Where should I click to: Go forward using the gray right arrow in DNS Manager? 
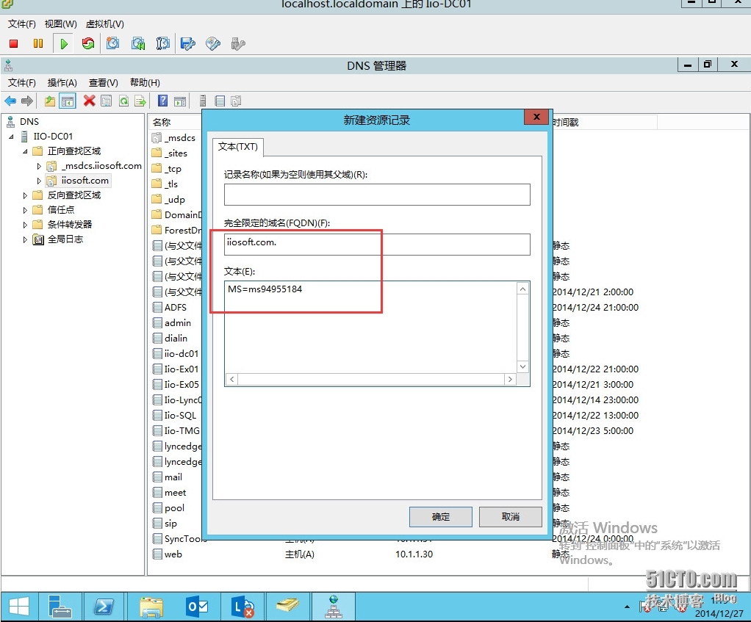click(x=27, y=101)
